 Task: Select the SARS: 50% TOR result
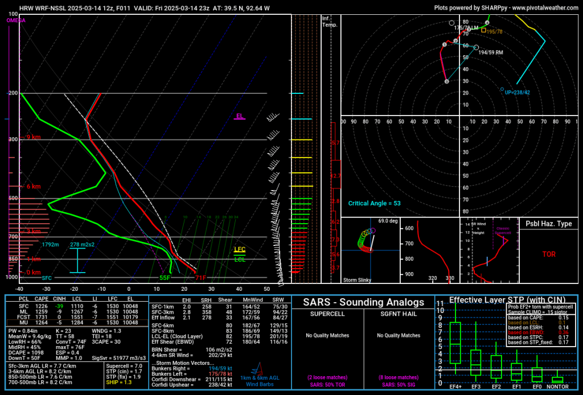click(326, 385)
